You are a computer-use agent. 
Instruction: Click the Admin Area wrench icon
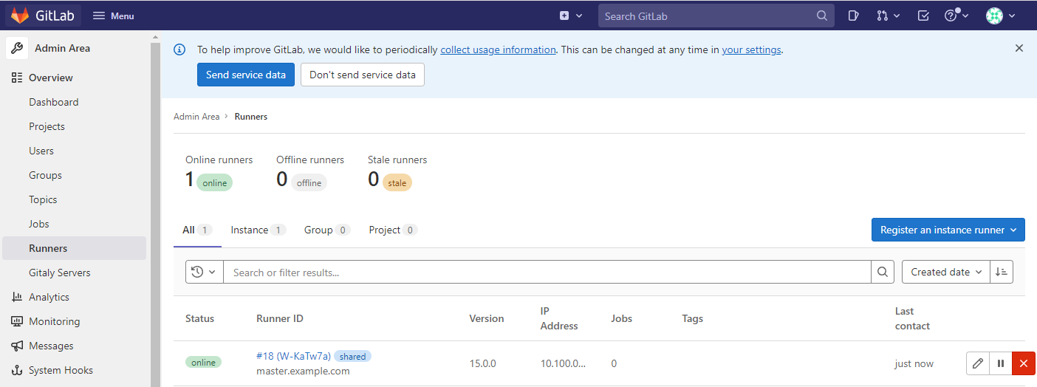pyautogui.click(x=17, y=48)
